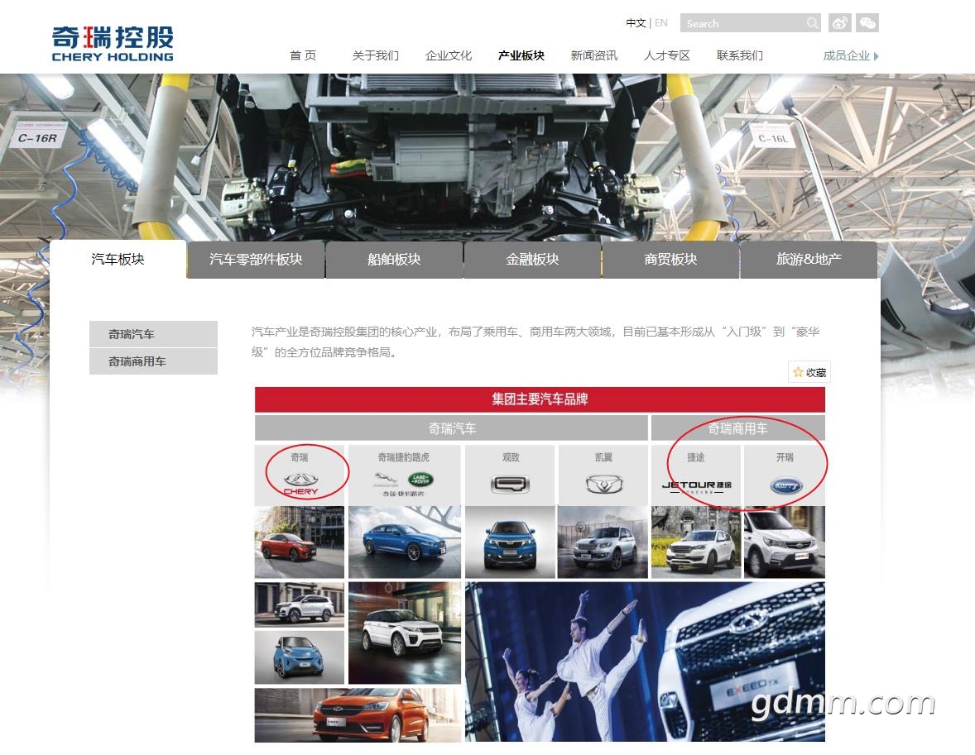
Task: Open the Chery Holding home logo
Action: point(113,43)
